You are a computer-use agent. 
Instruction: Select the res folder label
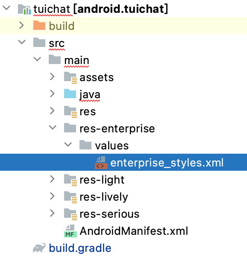pos(88,112)
